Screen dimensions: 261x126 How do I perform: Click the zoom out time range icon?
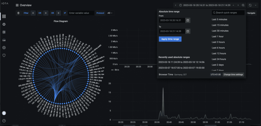[243, 5]
